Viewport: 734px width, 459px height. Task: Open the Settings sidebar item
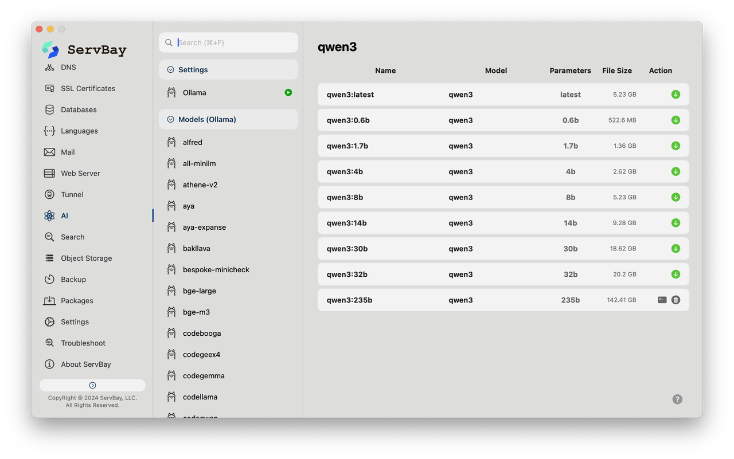[75, 321]
